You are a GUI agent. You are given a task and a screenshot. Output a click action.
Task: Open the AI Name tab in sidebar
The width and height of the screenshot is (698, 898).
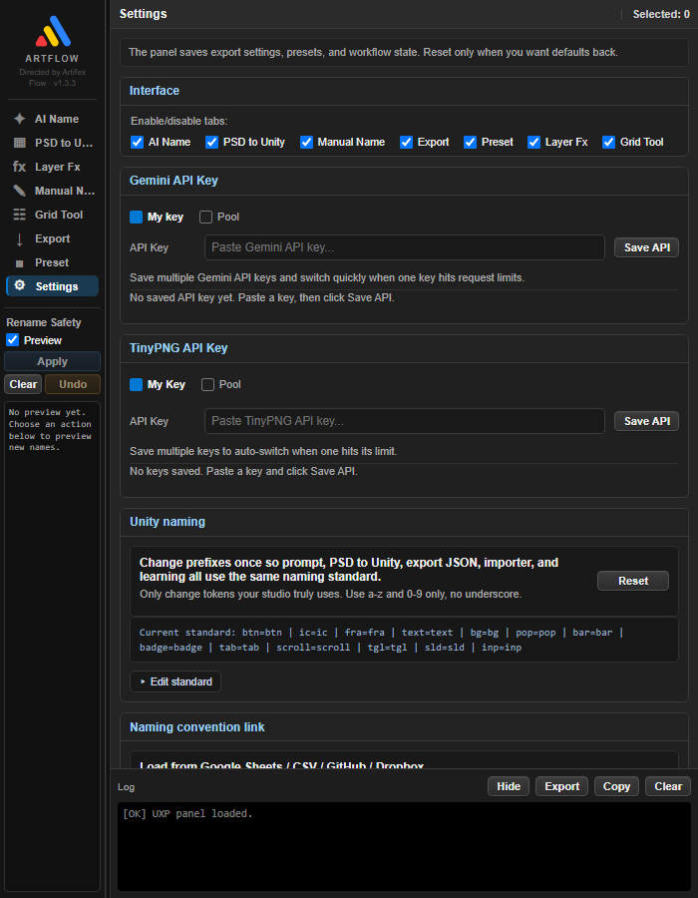pyautogui.click(x=53, y=119)
